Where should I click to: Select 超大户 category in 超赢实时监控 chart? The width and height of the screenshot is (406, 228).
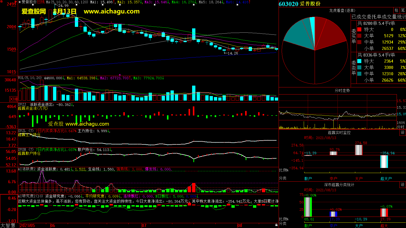(386, 179)
